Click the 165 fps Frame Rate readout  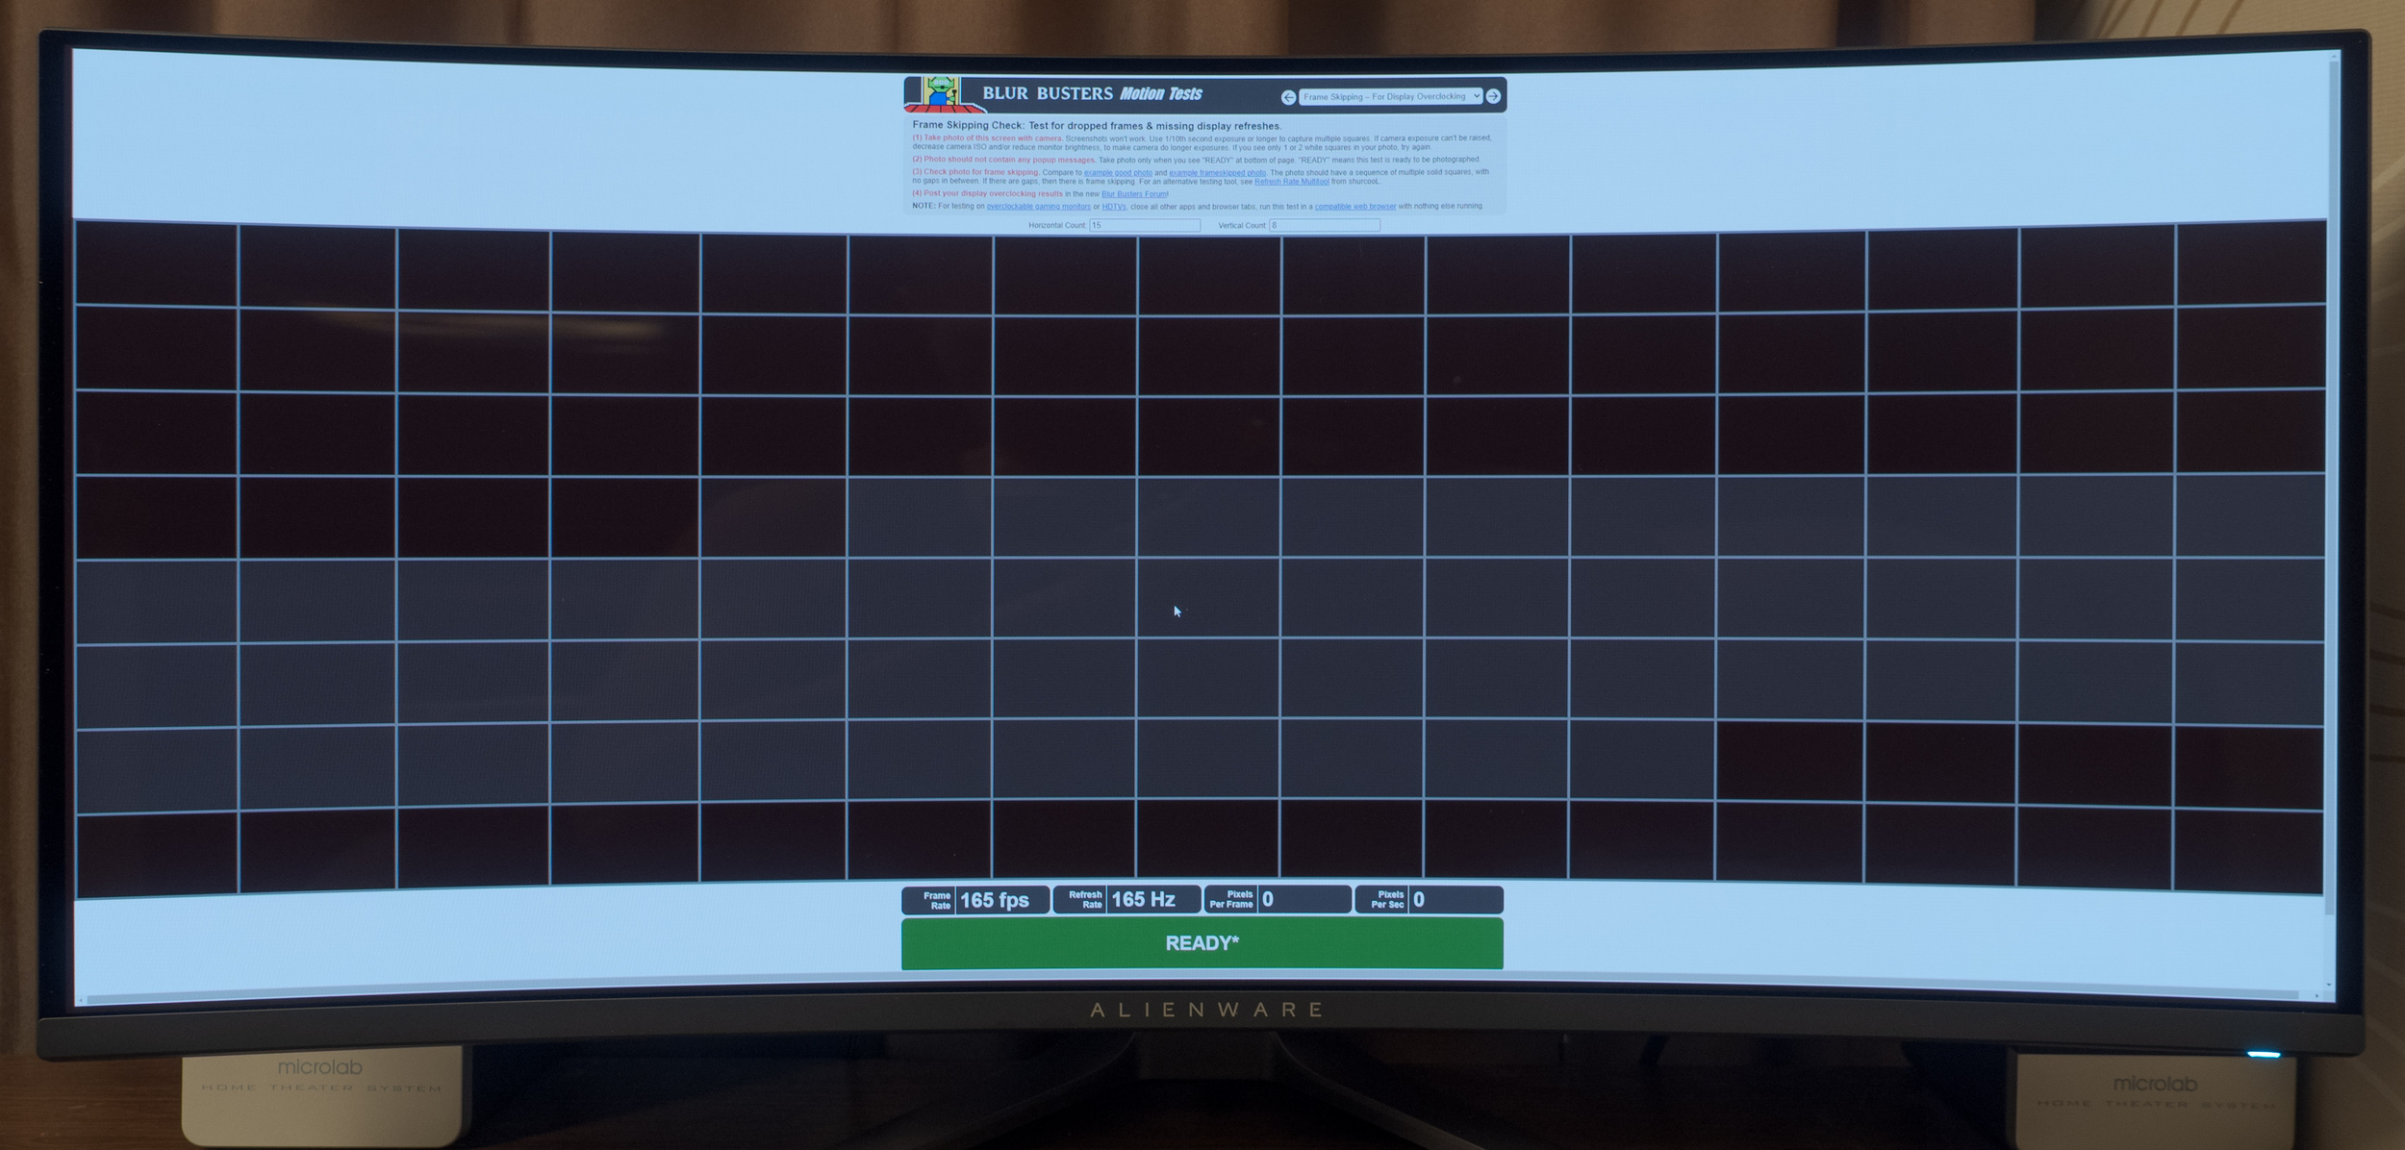tap(995, 900)
